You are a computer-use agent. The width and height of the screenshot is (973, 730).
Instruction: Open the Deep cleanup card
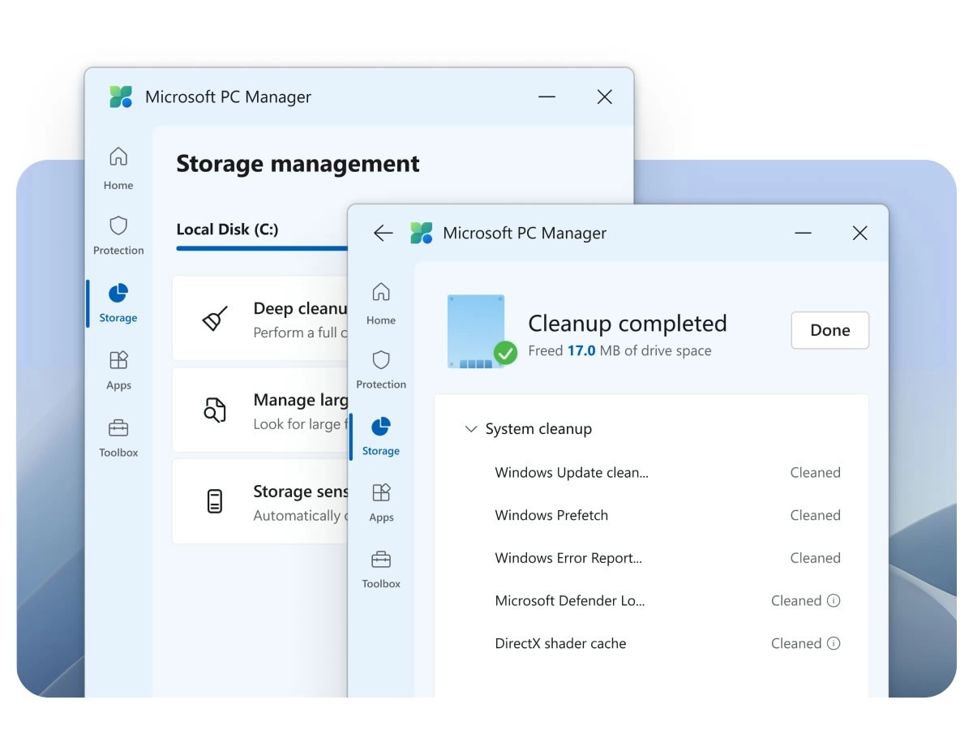click(260, 318)
